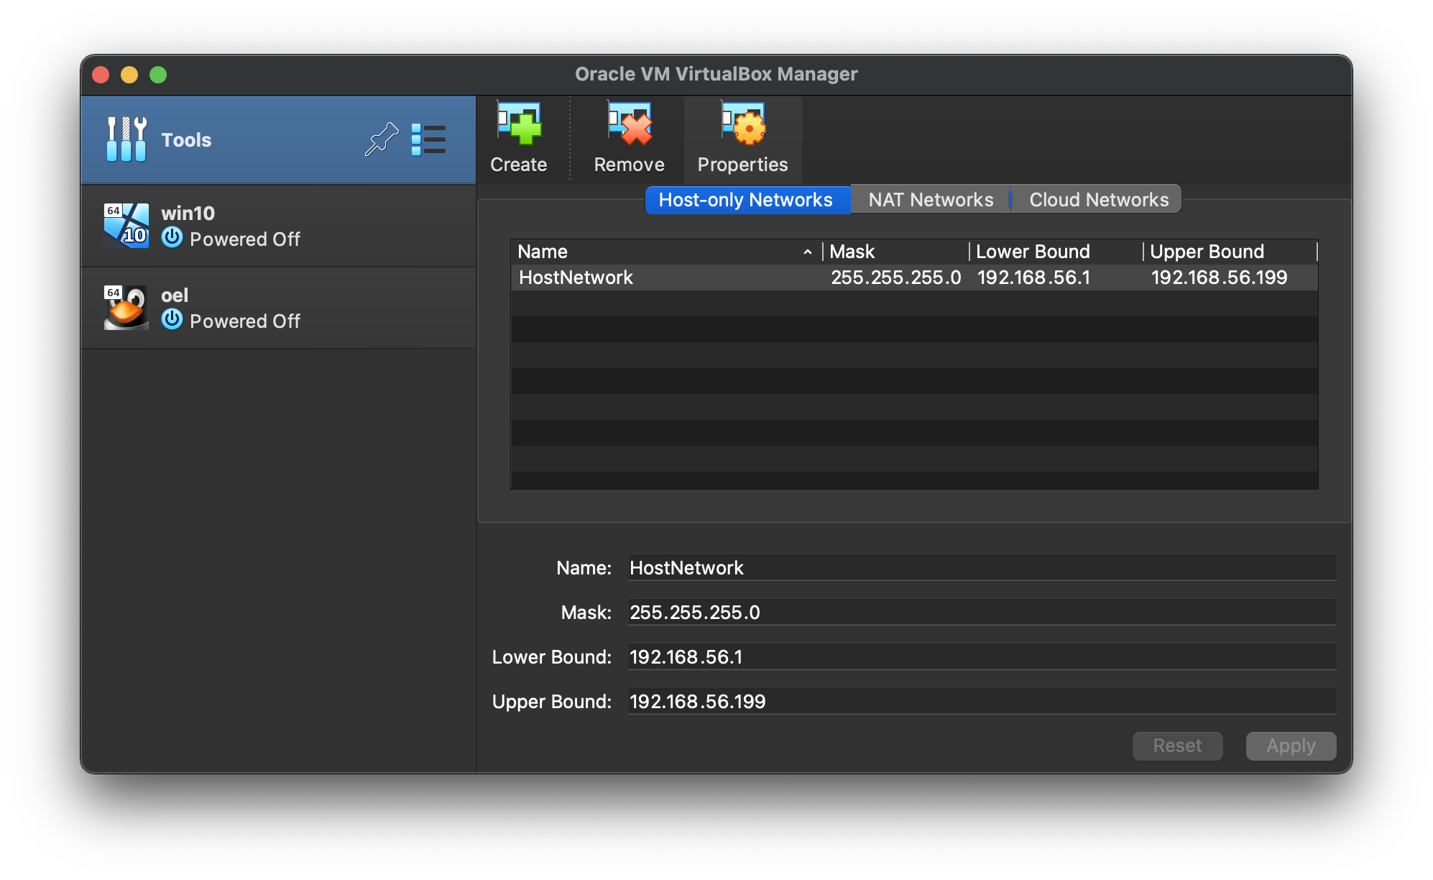
Task: Select the oel virtual machine penguin icon
Action: [x=126, y=308]
